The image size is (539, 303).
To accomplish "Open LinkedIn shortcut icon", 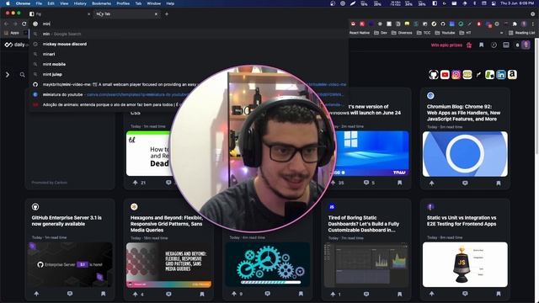I will 501,75.
